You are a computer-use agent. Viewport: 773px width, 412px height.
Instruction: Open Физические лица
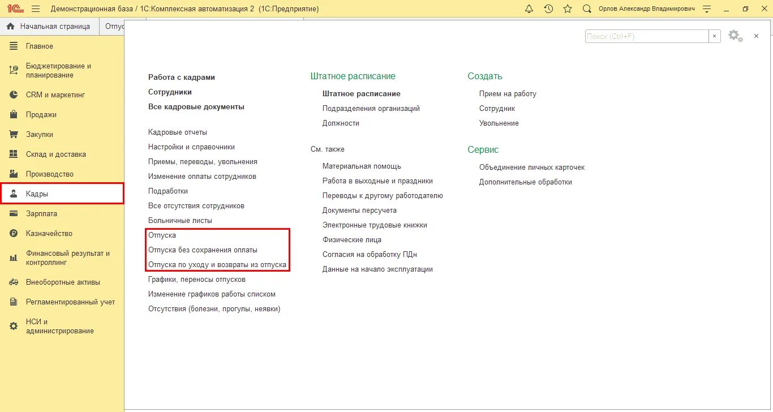tap(352, 239)
